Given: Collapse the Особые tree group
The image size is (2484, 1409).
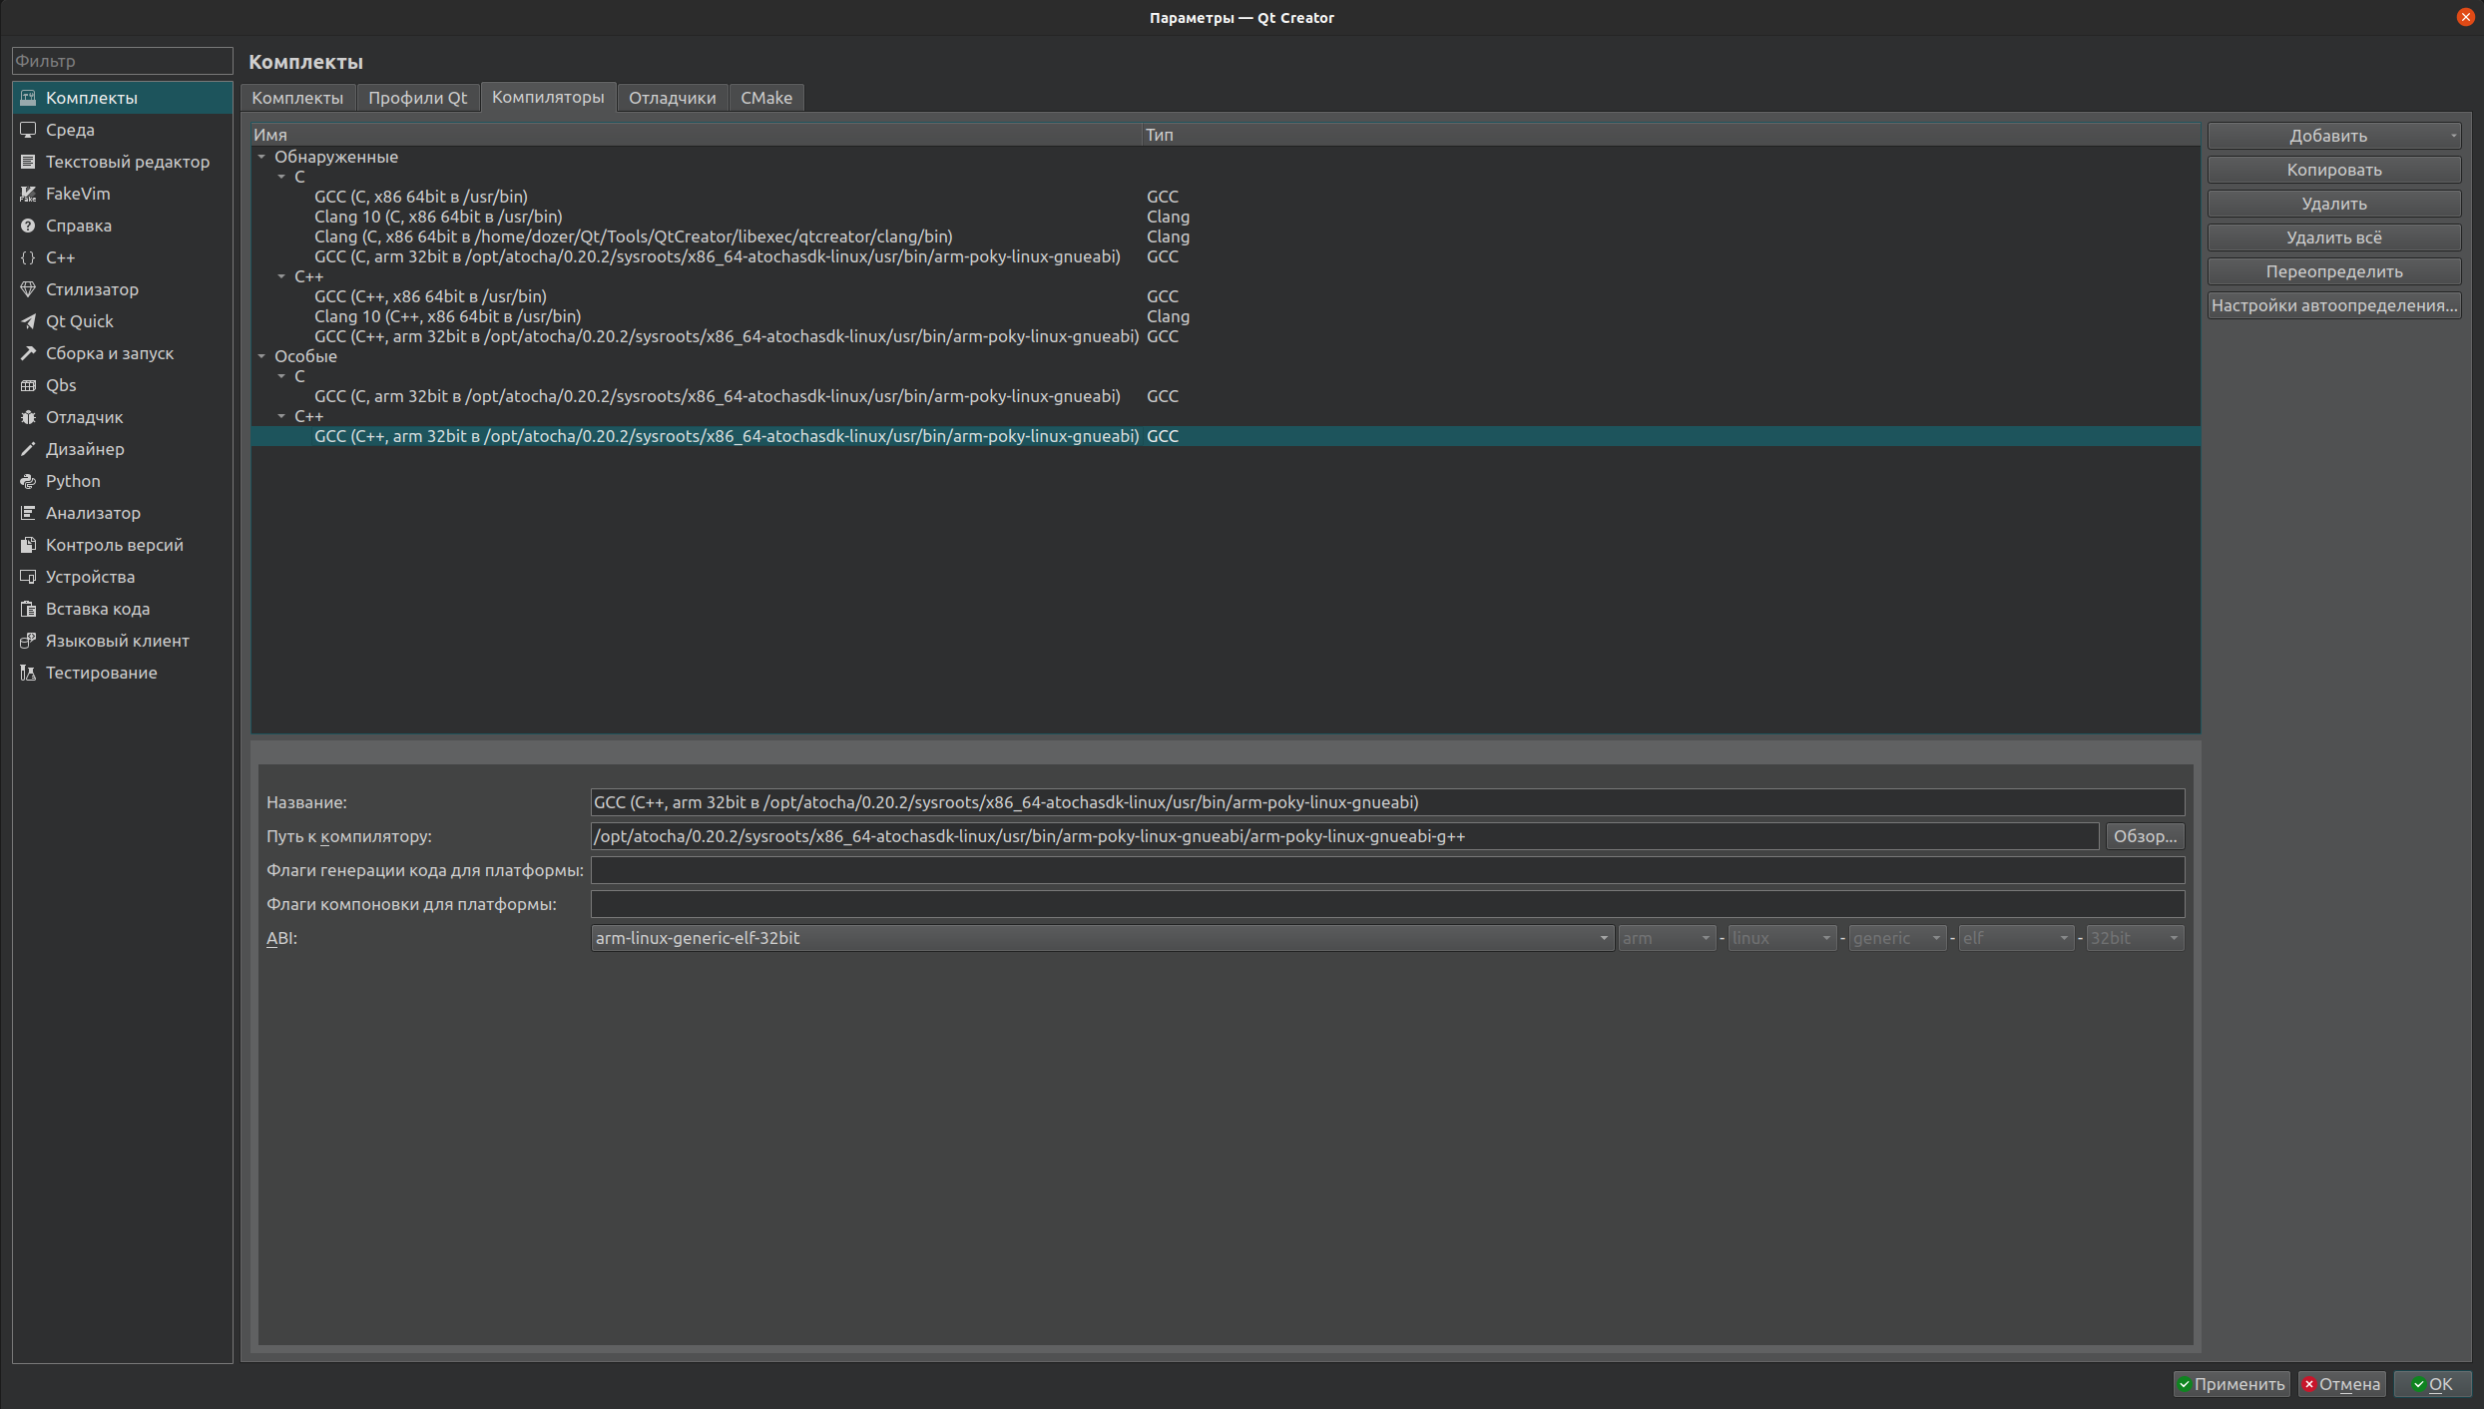Looking at the screenshot, I should 261,356.
